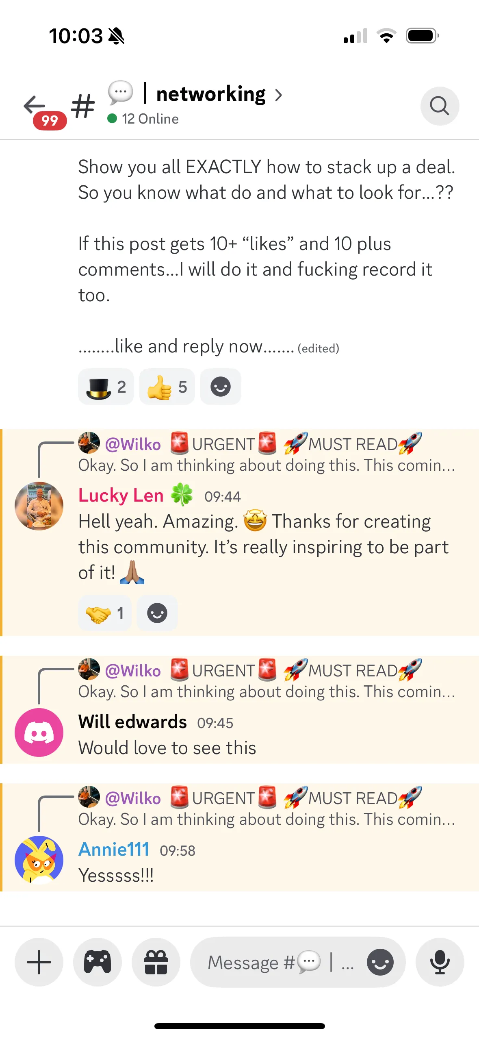
Task: Toggle the handshake reaction
Action: [x=105, y=613]
